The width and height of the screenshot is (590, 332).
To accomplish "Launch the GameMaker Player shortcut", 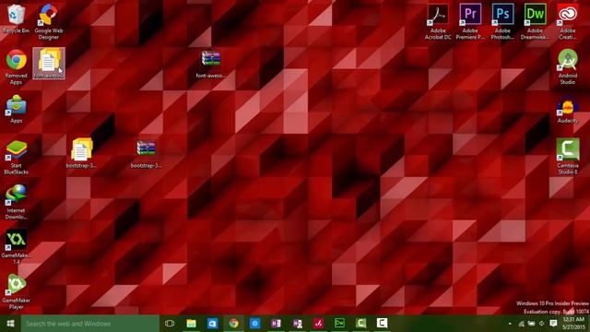I will point(16,291).
